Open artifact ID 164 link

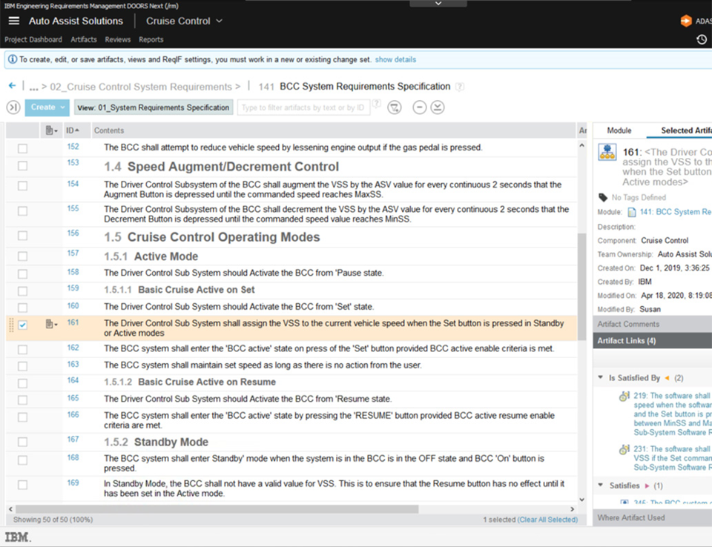73,380
